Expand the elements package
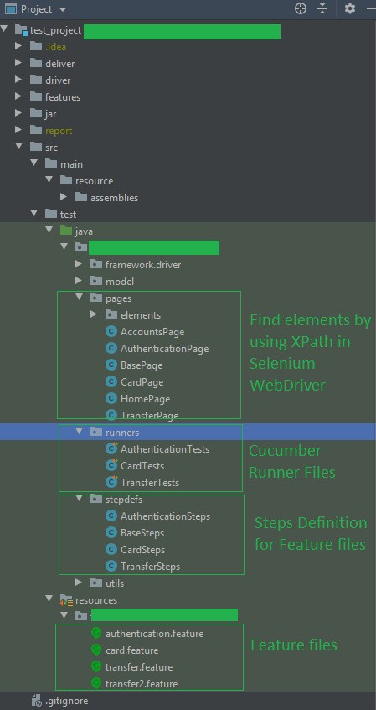376x710 pixels. pos(94,314)
